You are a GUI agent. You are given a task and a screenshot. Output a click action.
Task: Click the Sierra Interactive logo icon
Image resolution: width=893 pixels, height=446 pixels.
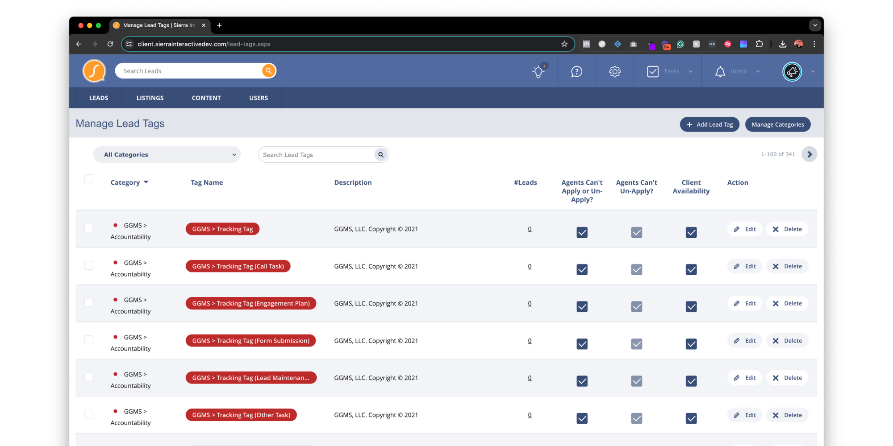(94, 71)
